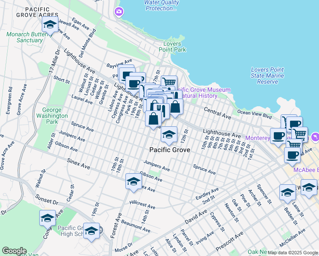Select the Archer St label
319x256 pixels.
255,198
